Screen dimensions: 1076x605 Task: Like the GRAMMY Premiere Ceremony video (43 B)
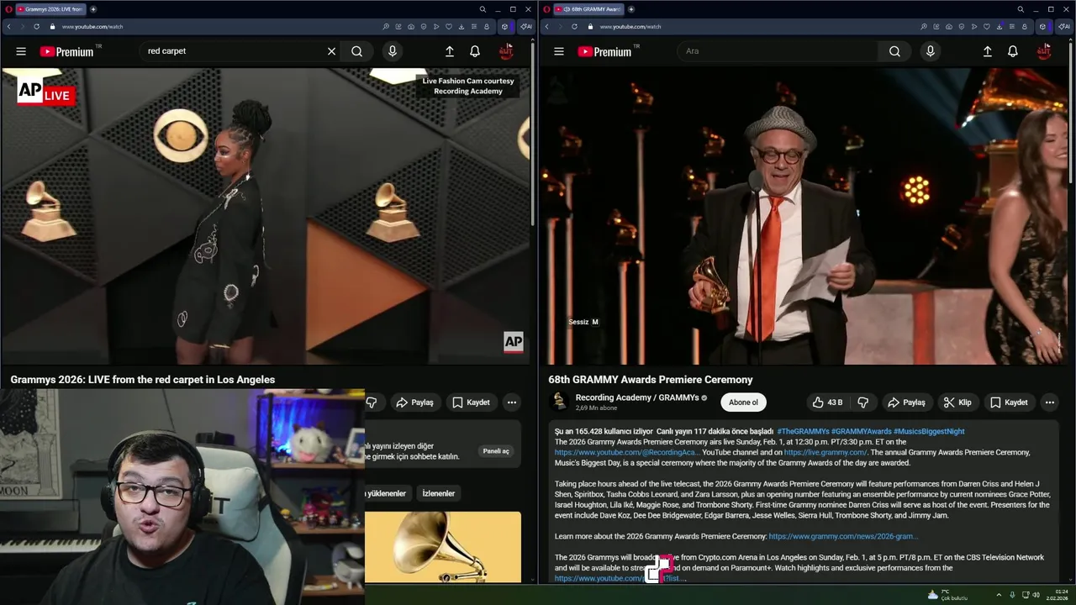[x=827, y=402]
